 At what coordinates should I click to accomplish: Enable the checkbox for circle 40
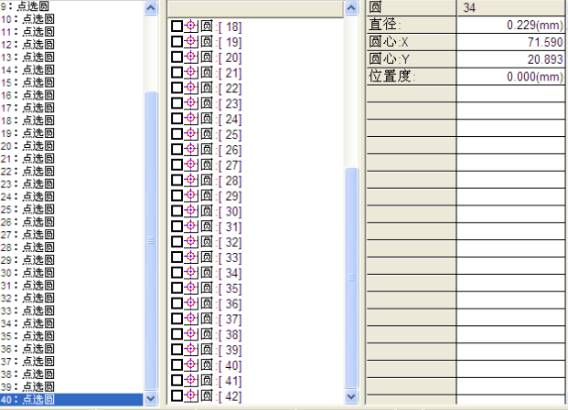tap(177, 365)
